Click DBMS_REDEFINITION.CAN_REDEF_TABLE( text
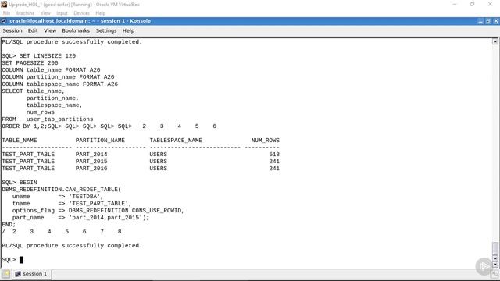 coord(62,189)
